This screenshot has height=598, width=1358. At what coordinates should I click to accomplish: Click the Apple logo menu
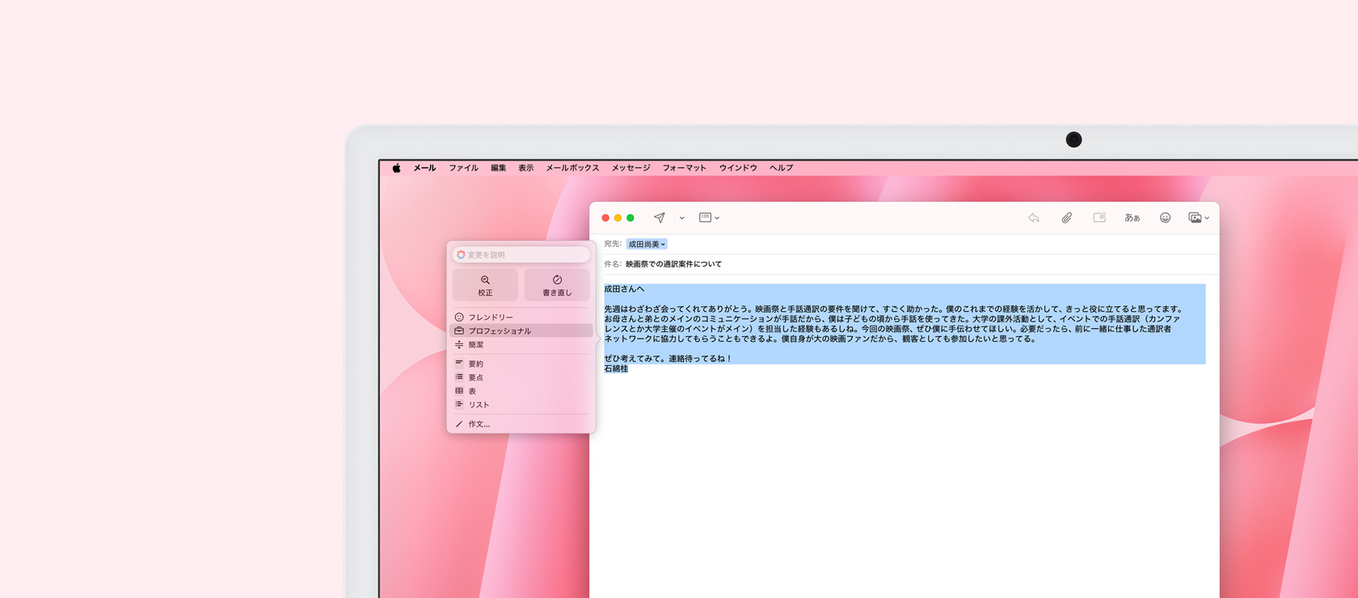(x=396, y=168)
